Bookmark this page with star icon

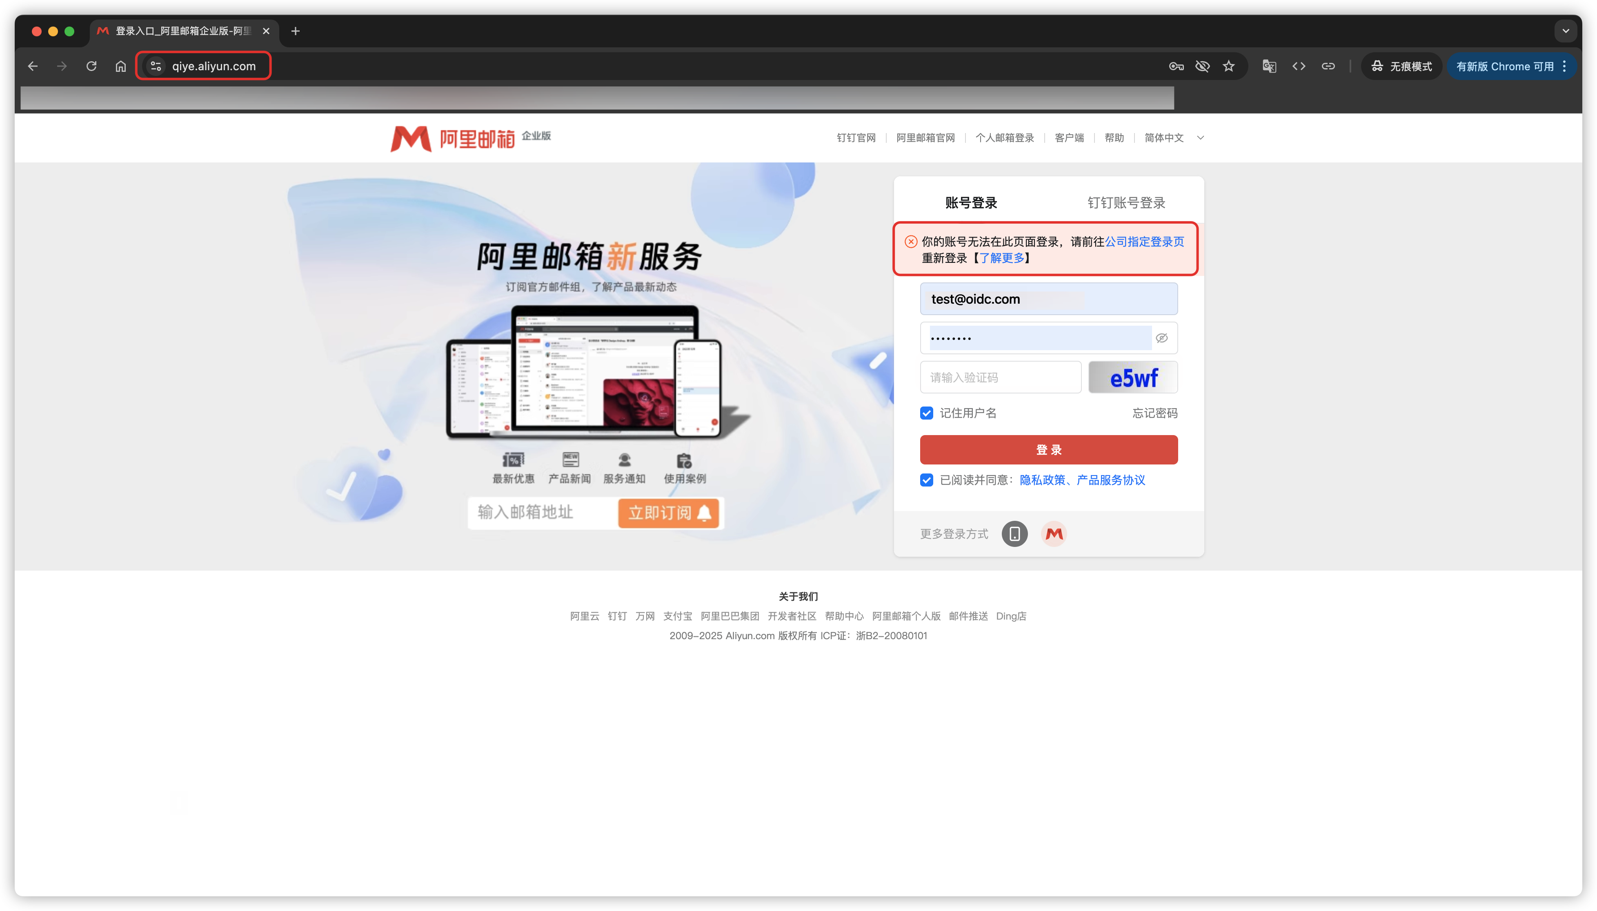[1228, 66]
